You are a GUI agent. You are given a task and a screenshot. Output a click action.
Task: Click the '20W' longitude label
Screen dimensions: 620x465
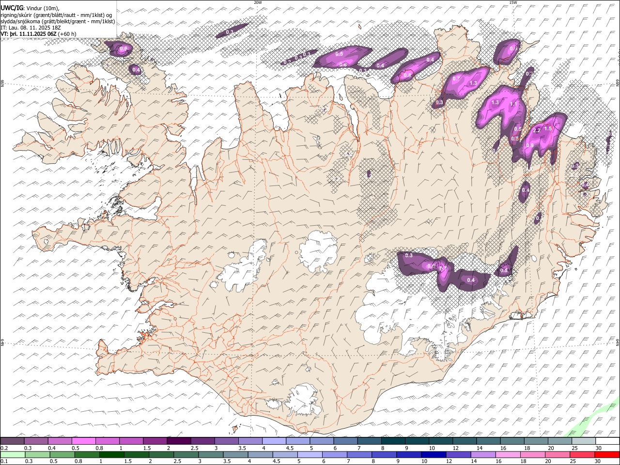(x=258, y=2)
